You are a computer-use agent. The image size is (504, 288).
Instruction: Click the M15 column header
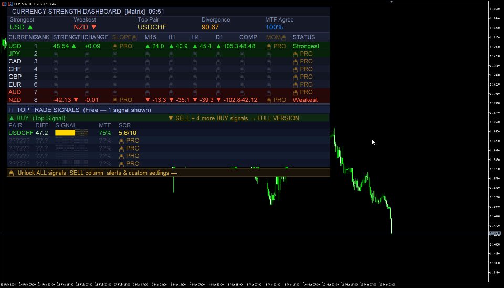151,37
